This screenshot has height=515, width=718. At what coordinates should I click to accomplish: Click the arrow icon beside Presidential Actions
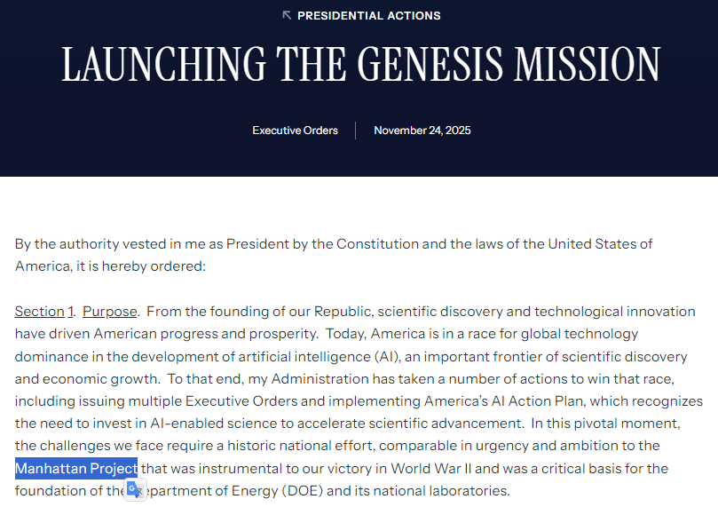point(287,16)
